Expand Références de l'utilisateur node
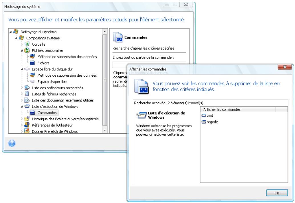 (x=22, y=125)
